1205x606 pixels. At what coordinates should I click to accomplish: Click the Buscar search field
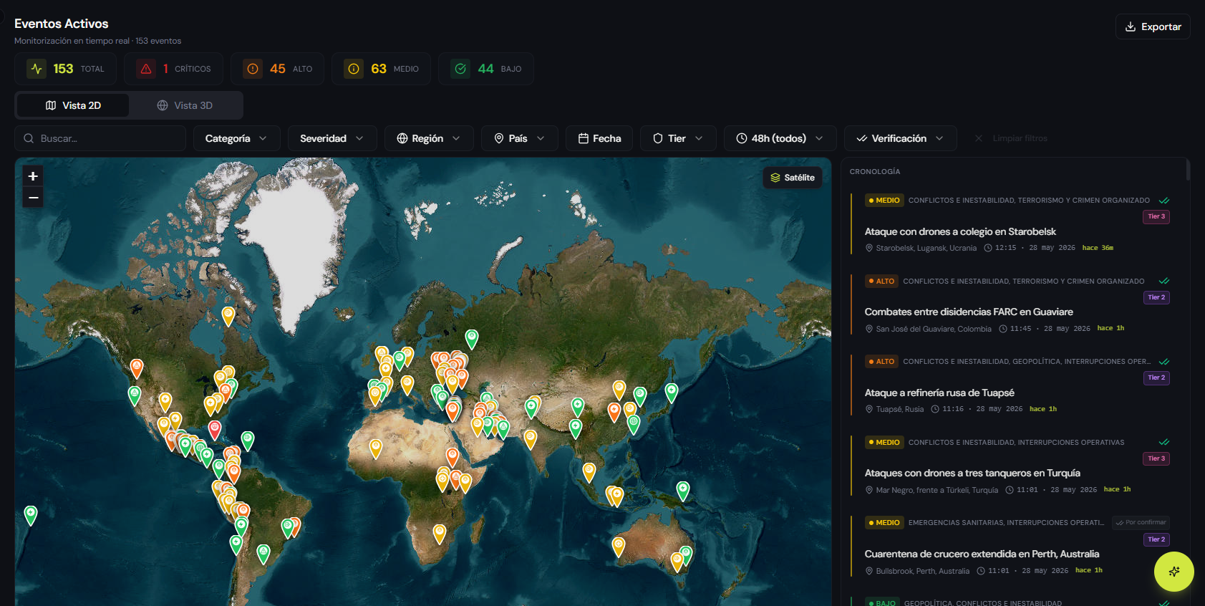coord(100,138)
